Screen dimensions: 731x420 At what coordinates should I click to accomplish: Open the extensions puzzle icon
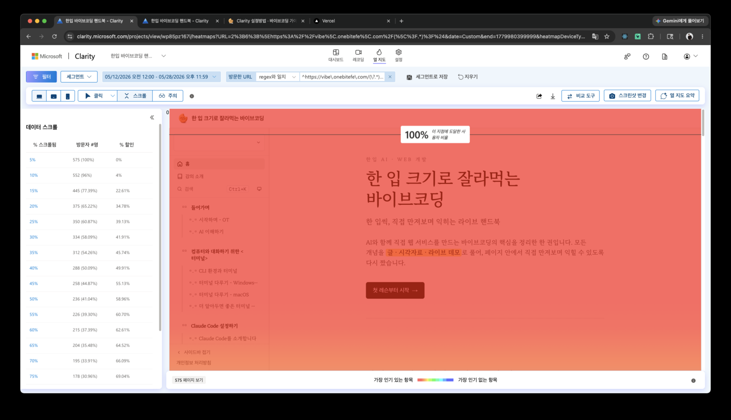651,37
